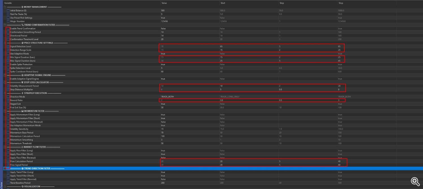Untick the Flow Calculation Period checkbox
Image resolution: width=423 pixels, height=189 pixels.
point(8,161)
